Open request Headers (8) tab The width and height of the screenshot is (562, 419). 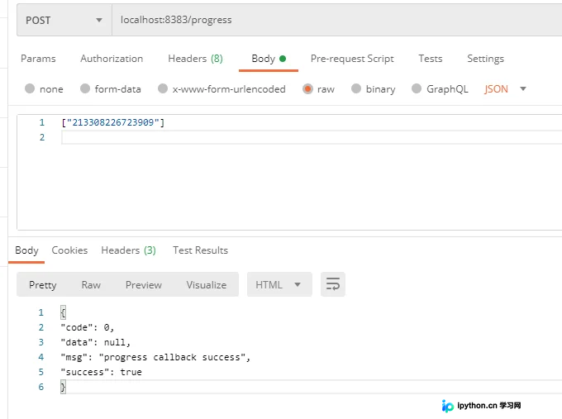click(195, 59)
